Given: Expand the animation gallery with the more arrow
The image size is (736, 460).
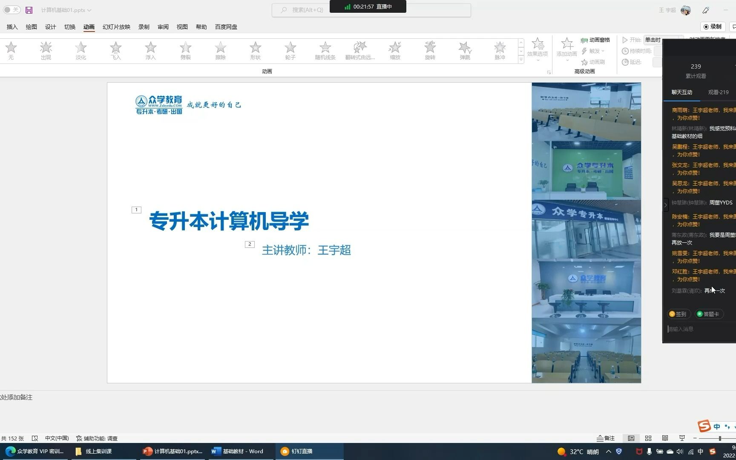Looking at the screenshot, I should point(520,60).
